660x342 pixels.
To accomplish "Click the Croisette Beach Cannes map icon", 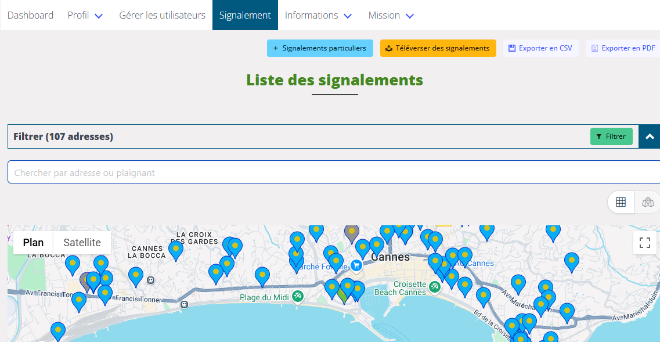I will coord(435,286).
